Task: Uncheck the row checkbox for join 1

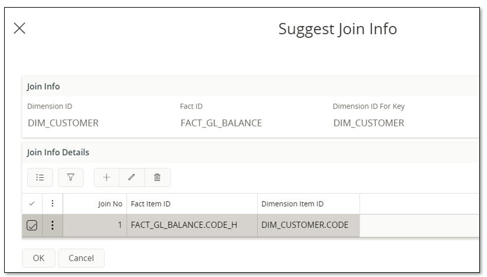Action: [33, 225]
